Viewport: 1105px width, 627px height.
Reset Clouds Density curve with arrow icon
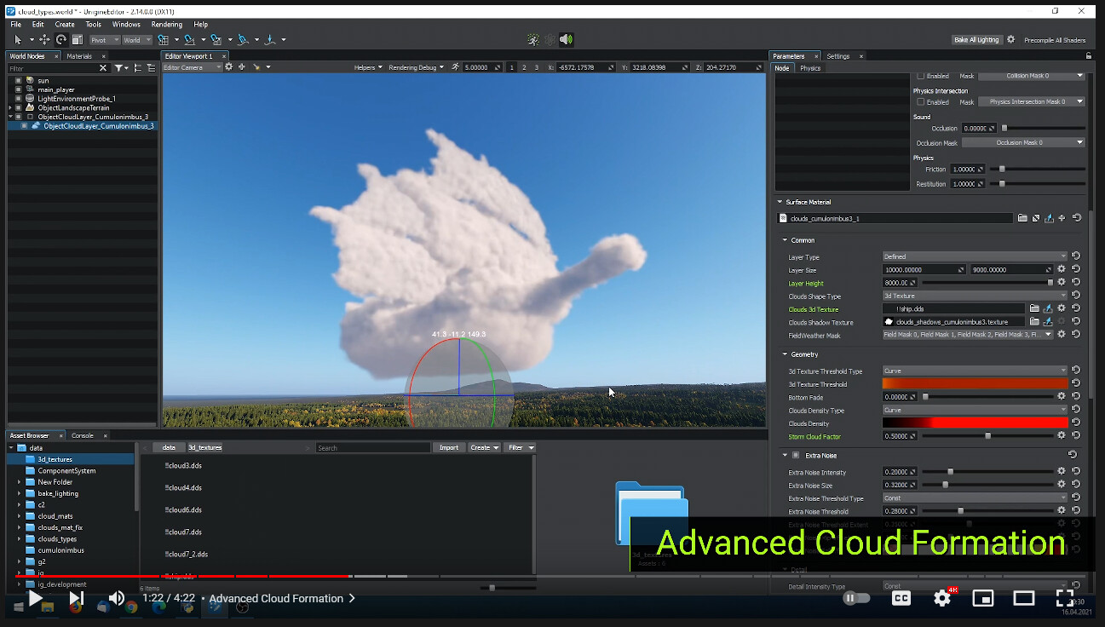pyautogui.click(x=1076, y=423)
